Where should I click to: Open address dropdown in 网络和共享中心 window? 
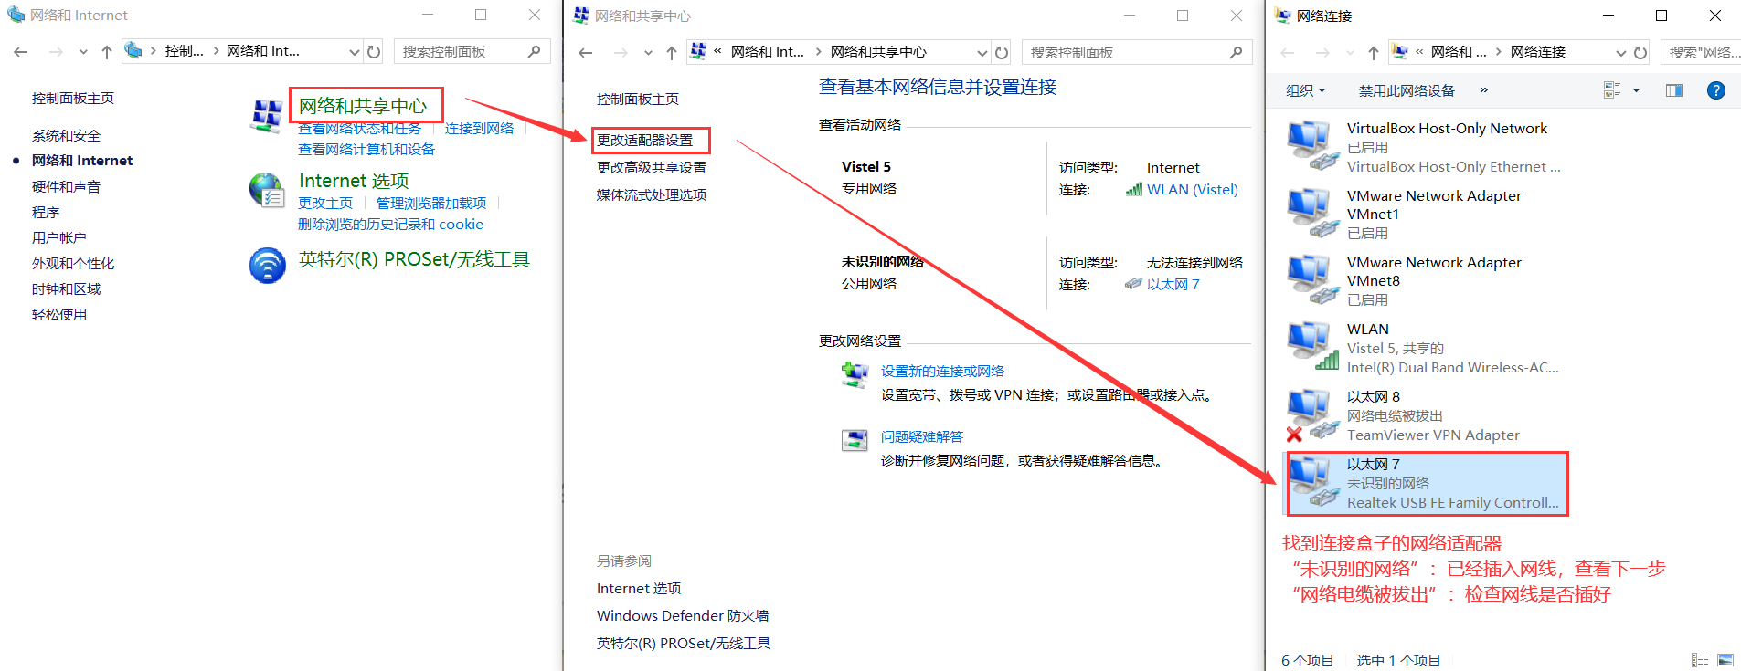(982, 53)
